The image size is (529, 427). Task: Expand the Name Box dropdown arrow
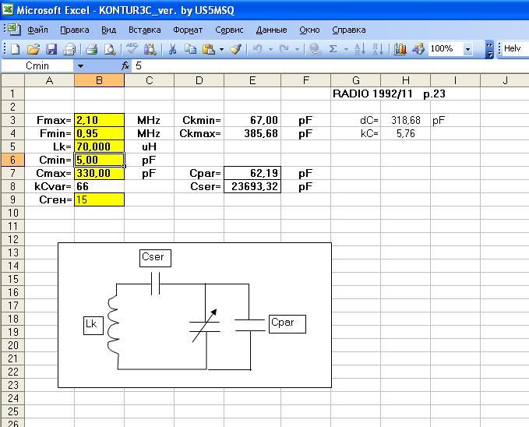80,66
